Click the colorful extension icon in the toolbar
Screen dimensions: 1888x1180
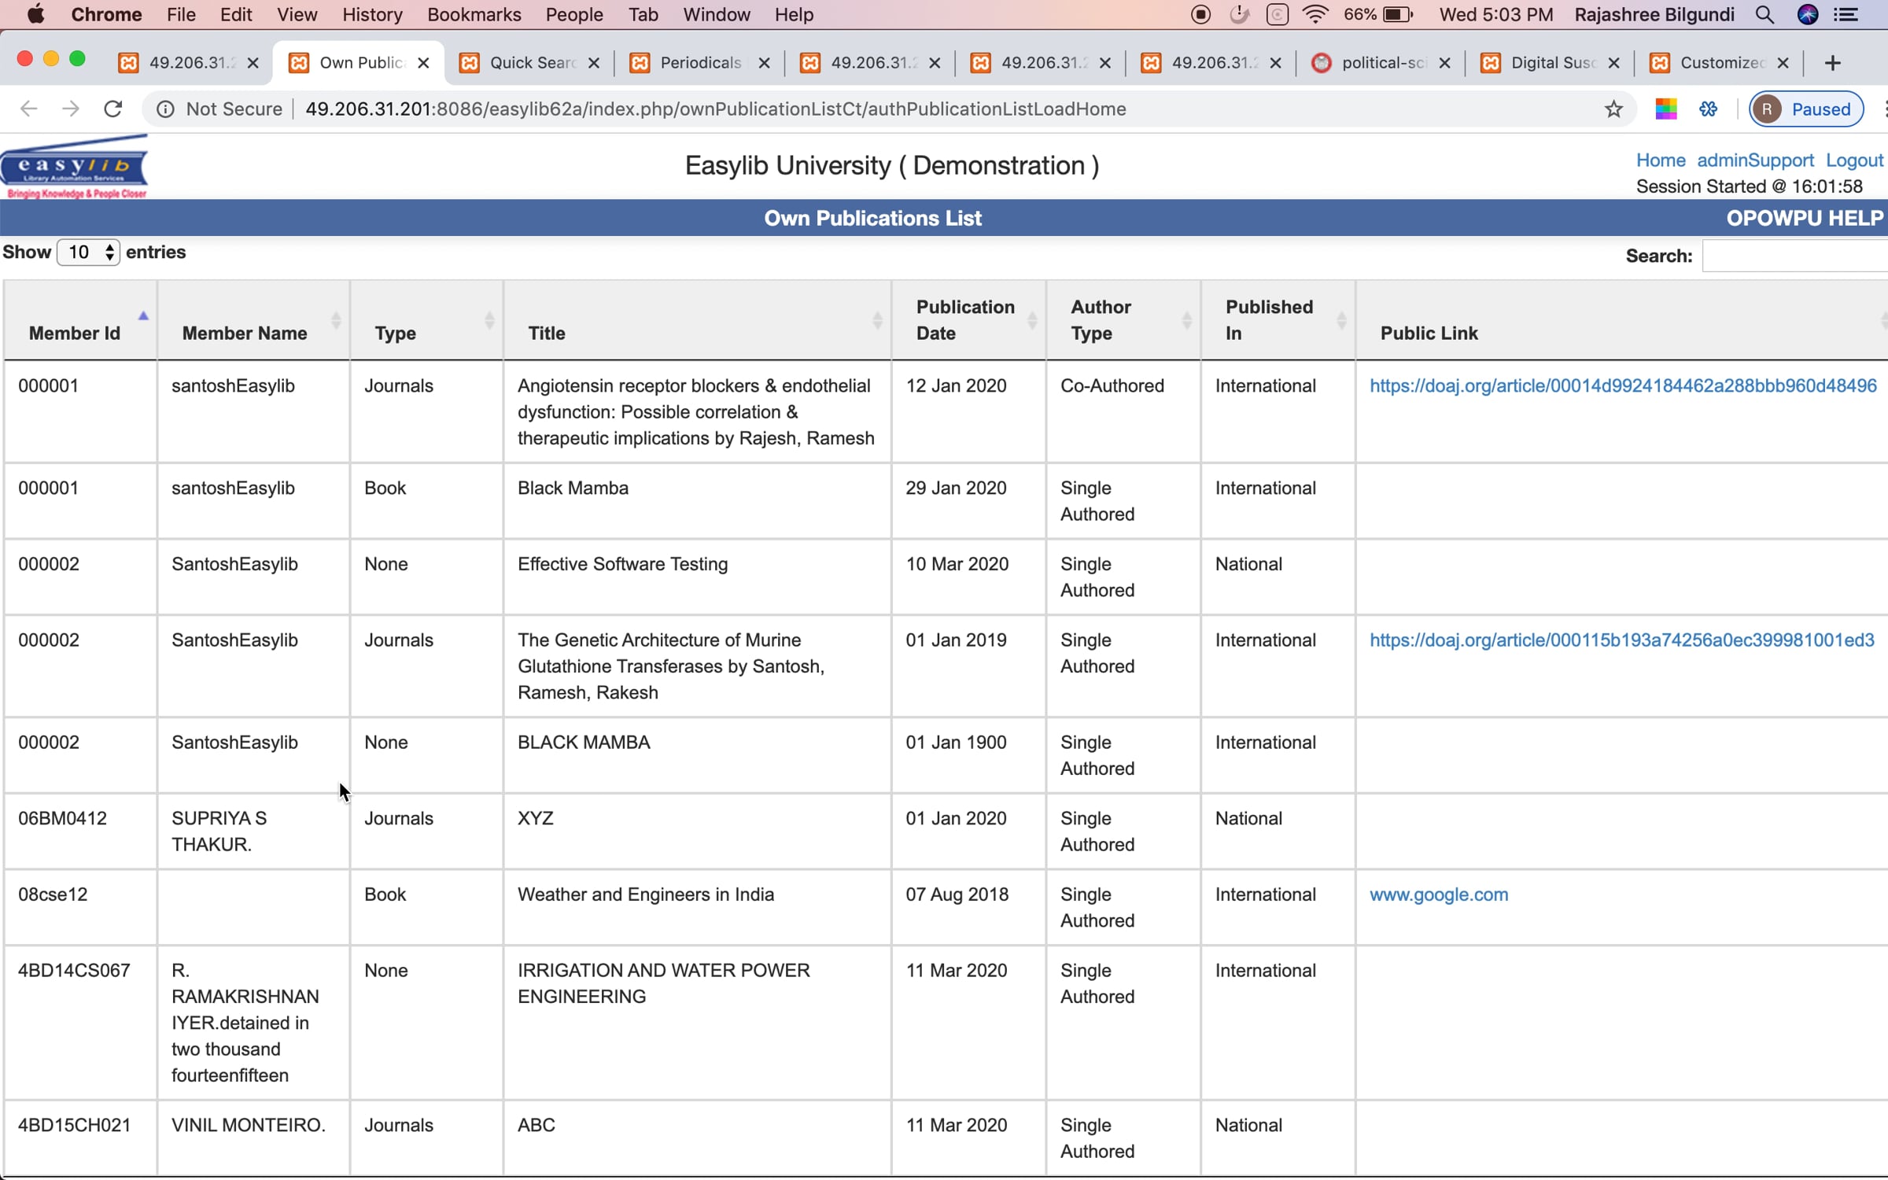[1665, 109]
